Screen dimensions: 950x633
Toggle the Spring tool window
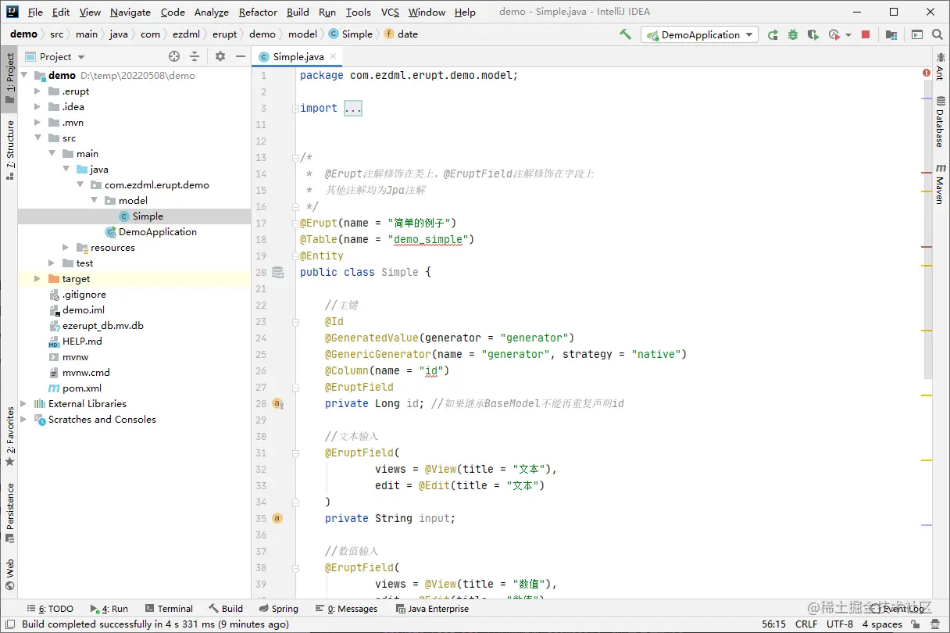click(x=277, y=609)
